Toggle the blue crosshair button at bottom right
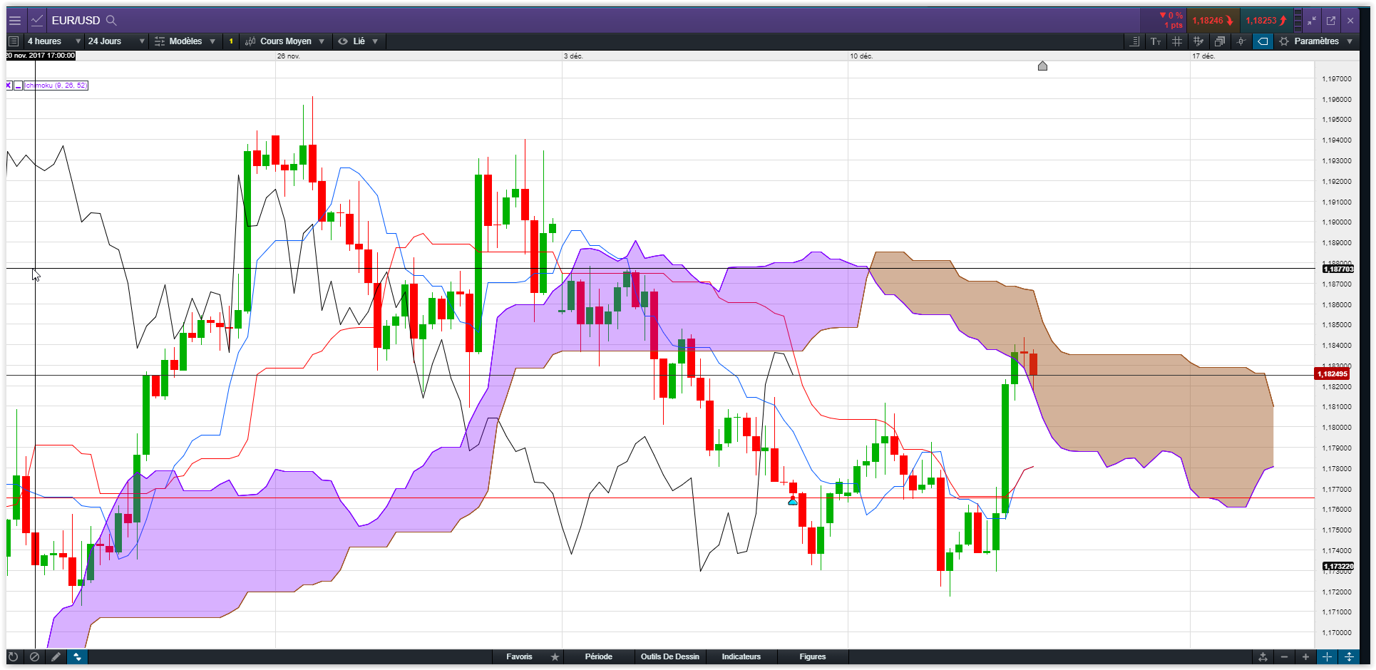Image resolution: width=1376 pixels, height=670 pixels. pos(1327,657)
